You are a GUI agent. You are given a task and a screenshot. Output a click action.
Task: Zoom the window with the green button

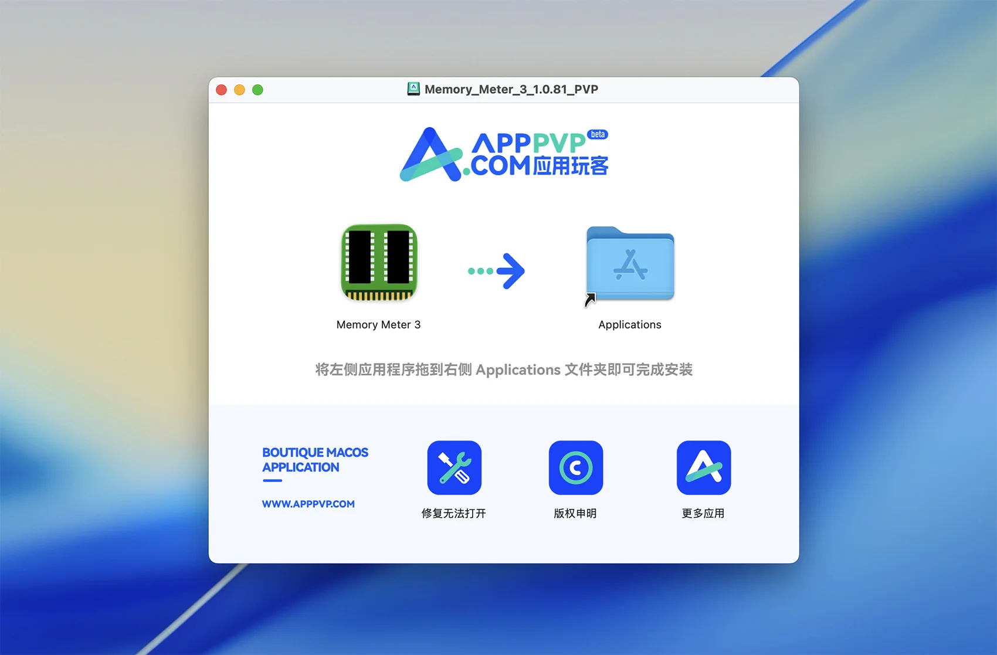click(257, 90)
